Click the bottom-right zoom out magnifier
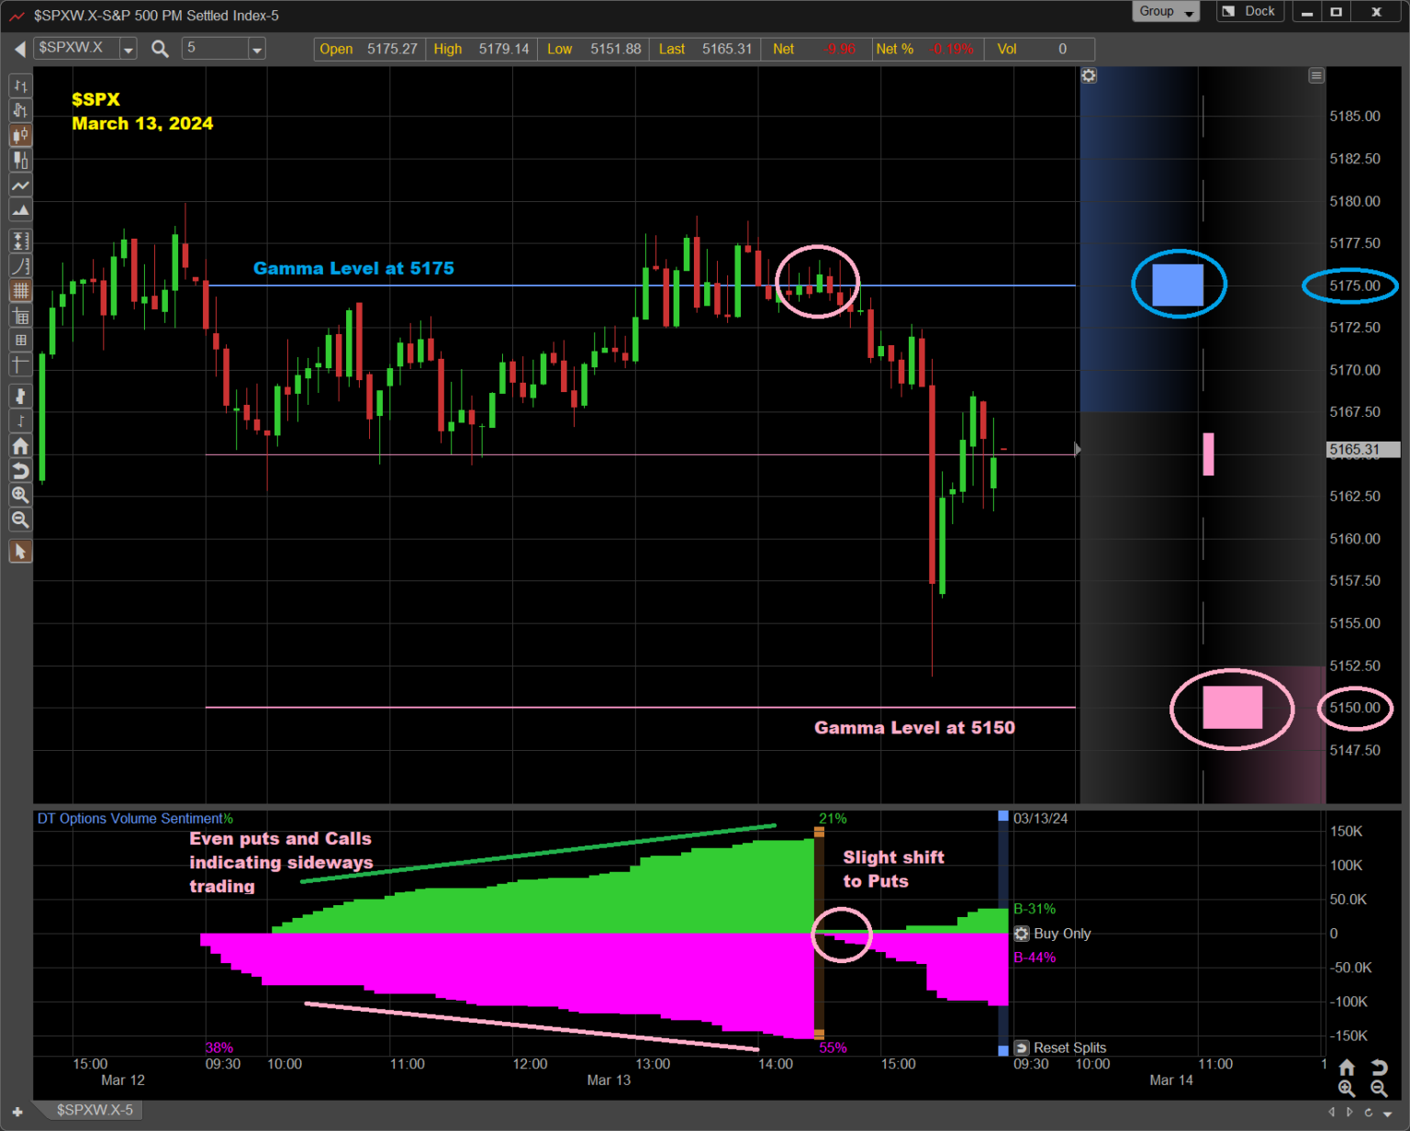The width and height of the screenshot is (1410, 1131). pyautogui.click(x=1379, y=1088)
